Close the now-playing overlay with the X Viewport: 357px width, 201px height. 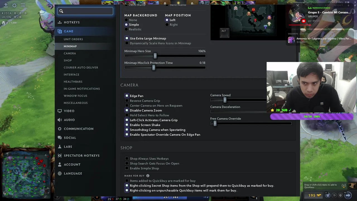(x=298, y=5)
